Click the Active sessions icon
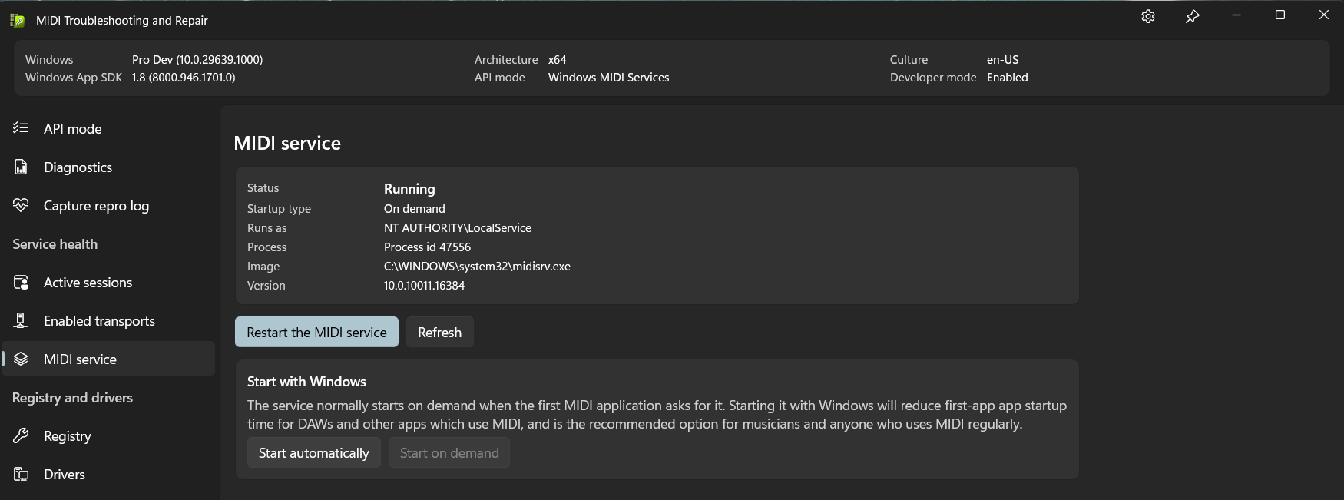1344x500 pixels. (x=21, y=282)
